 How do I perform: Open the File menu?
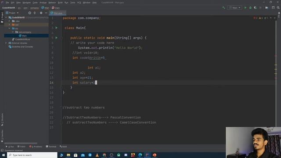[7, 3]
